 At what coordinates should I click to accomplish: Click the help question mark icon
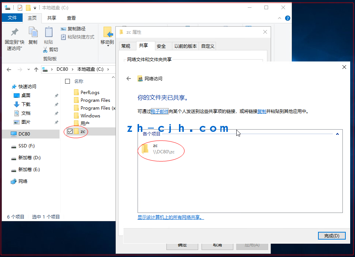pos(288,18)
